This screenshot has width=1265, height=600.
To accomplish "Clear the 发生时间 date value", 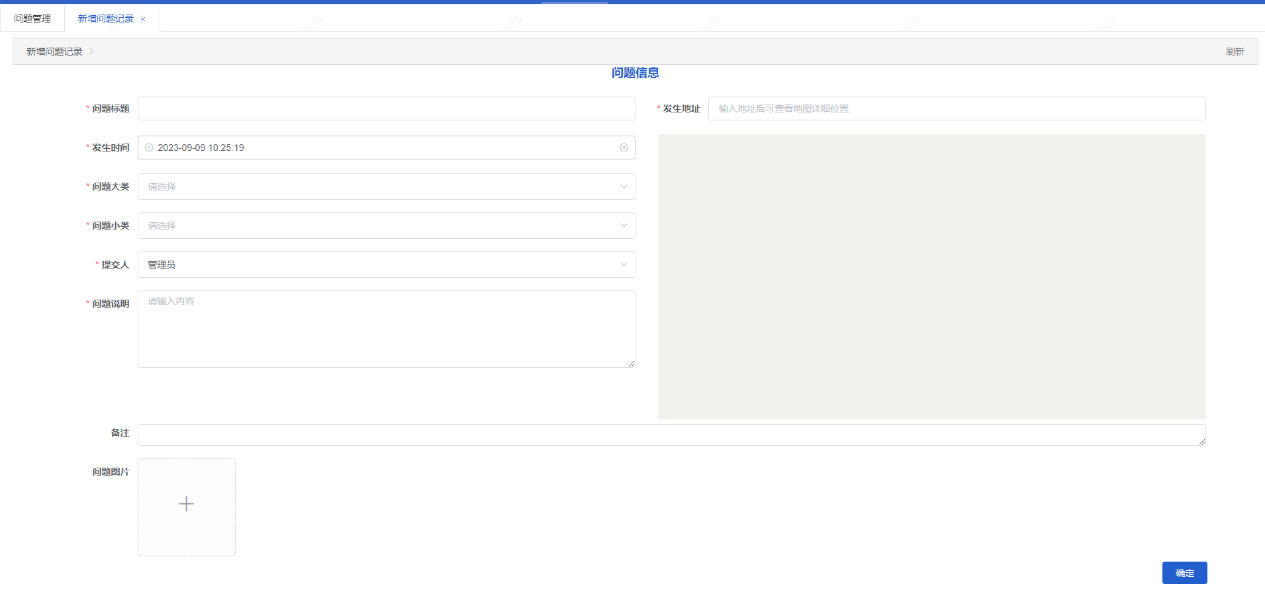I will [x=624, y=148].
